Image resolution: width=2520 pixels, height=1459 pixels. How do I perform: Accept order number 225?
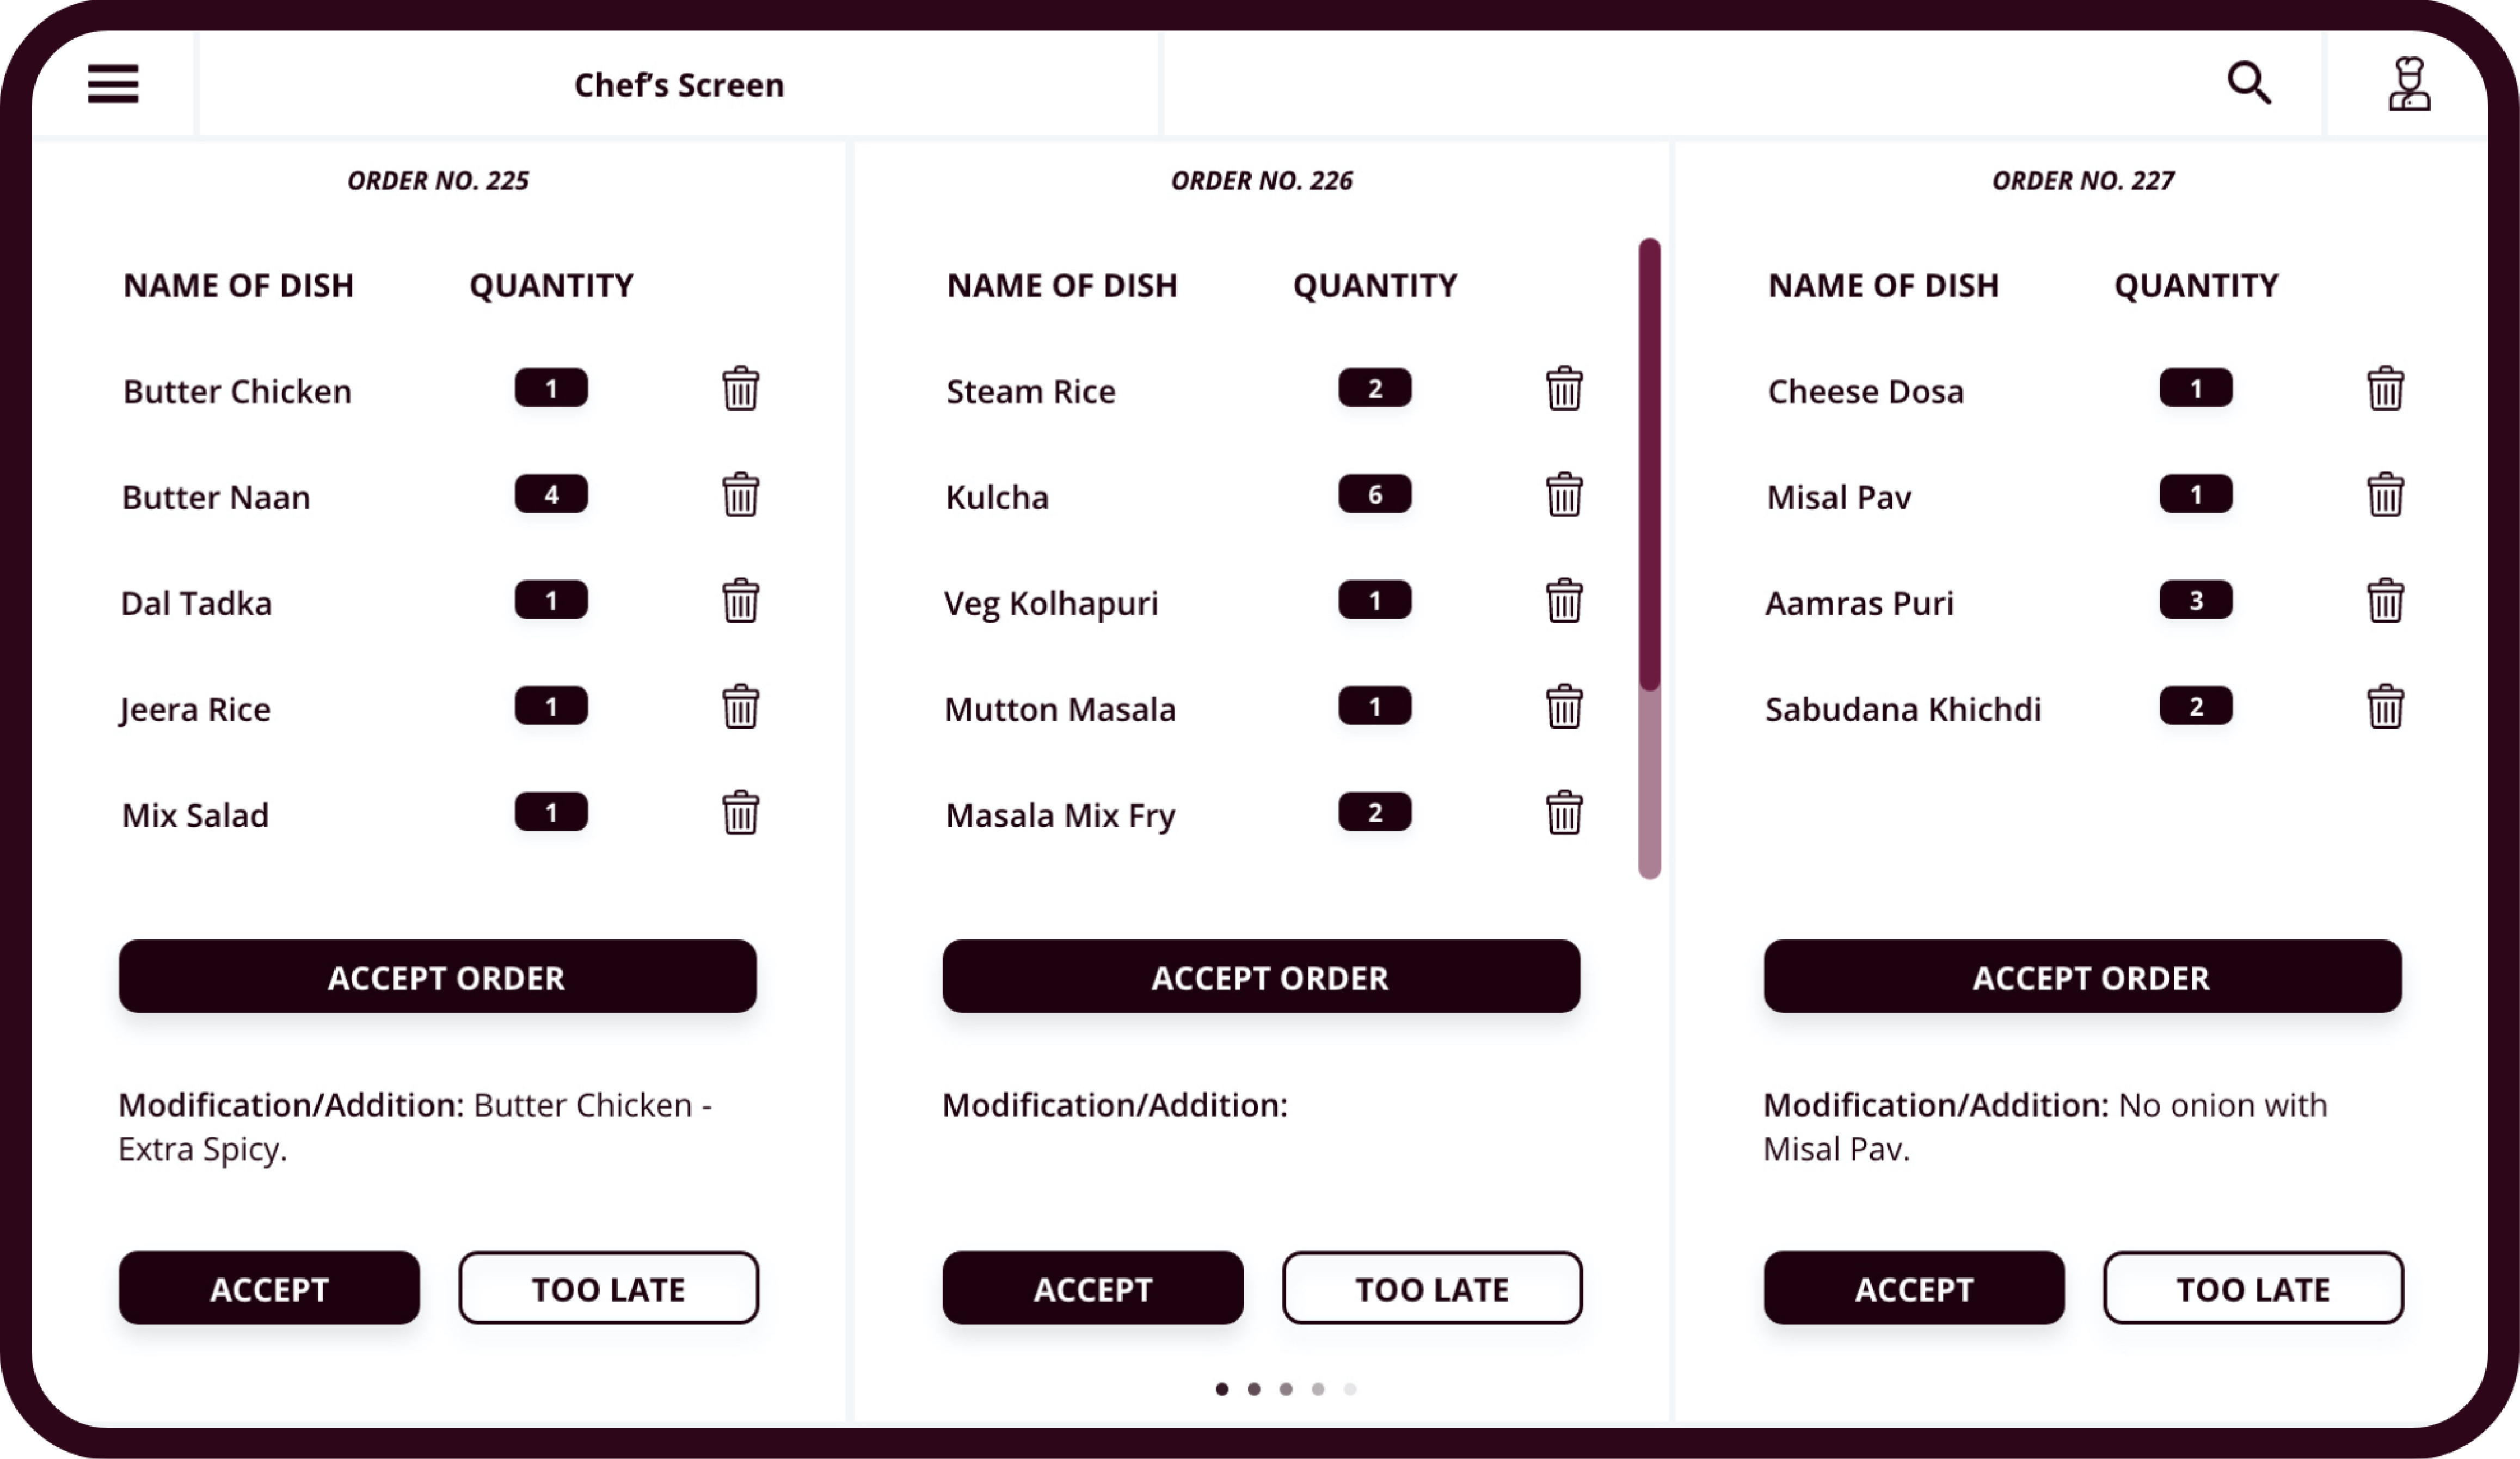point(438,977)
